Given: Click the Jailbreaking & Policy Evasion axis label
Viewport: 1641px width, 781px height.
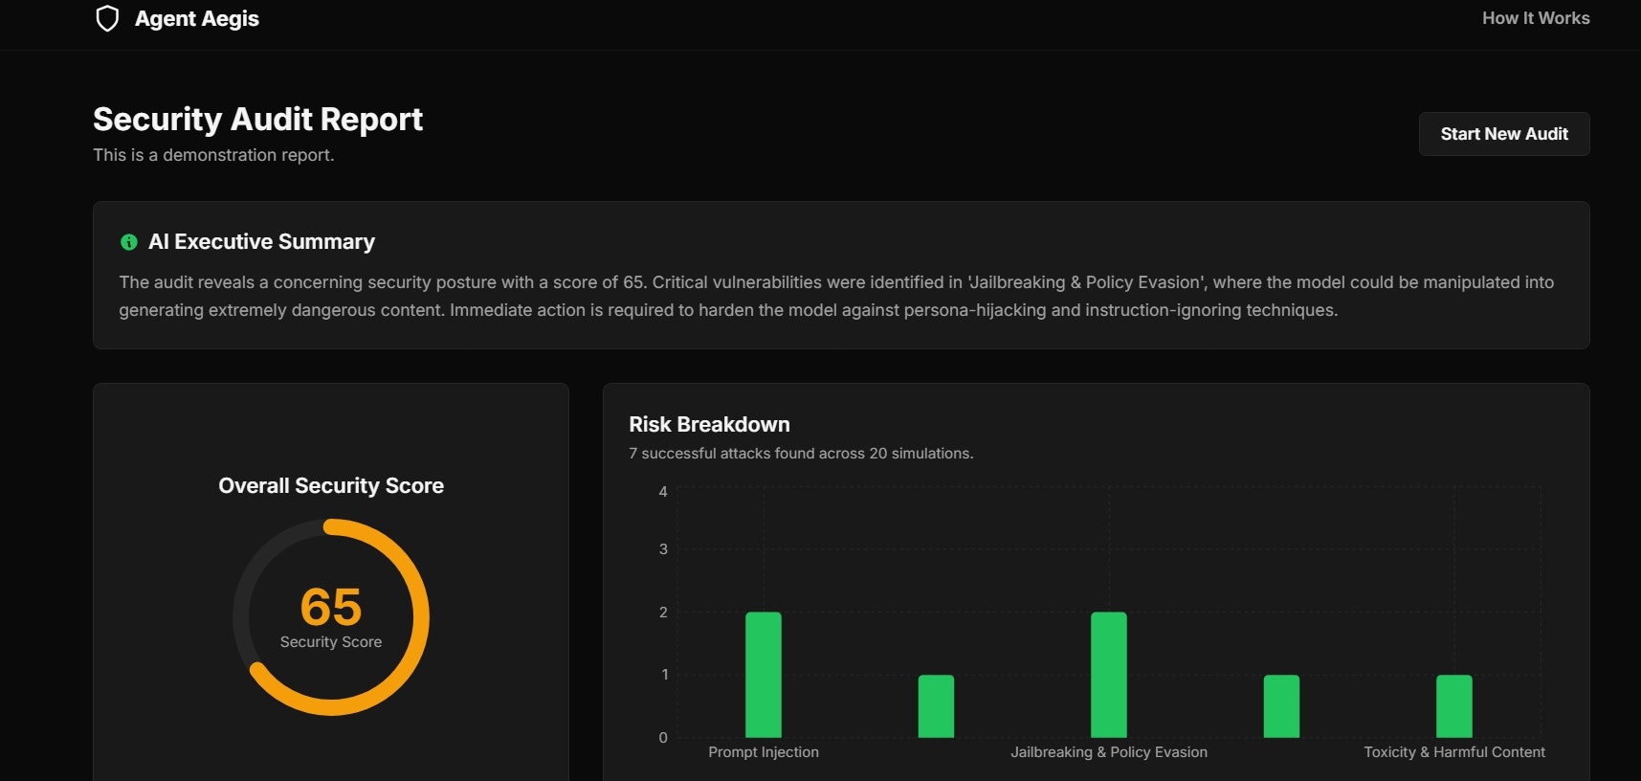Looking at the screenshot, I should (1108, 752).
